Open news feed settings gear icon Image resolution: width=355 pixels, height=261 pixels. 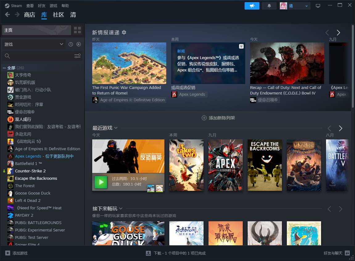coord(125,32)
